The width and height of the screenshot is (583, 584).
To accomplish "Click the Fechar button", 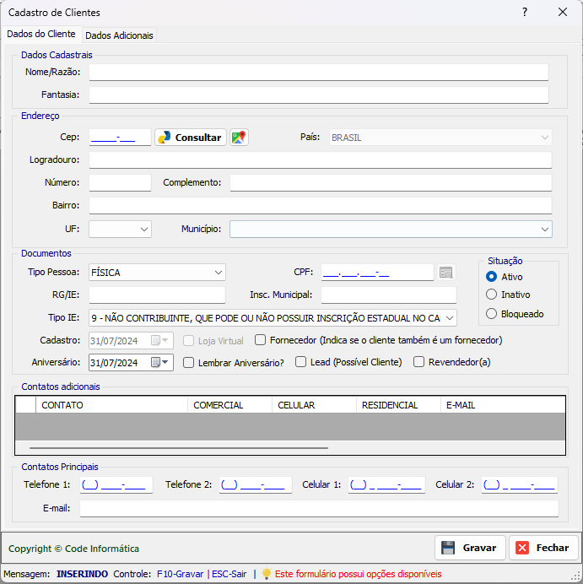I will coord(543,548).
